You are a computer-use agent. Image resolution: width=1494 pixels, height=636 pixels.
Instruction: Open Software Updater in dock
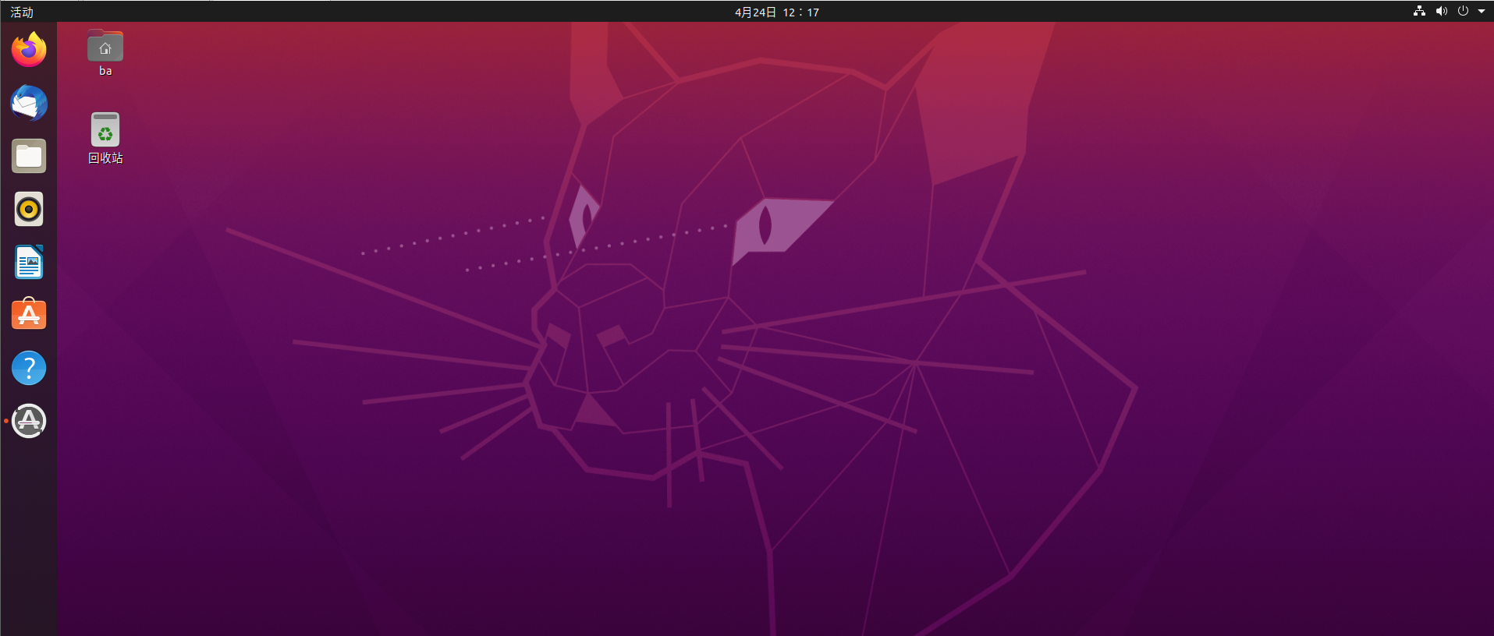click(29, 421)
